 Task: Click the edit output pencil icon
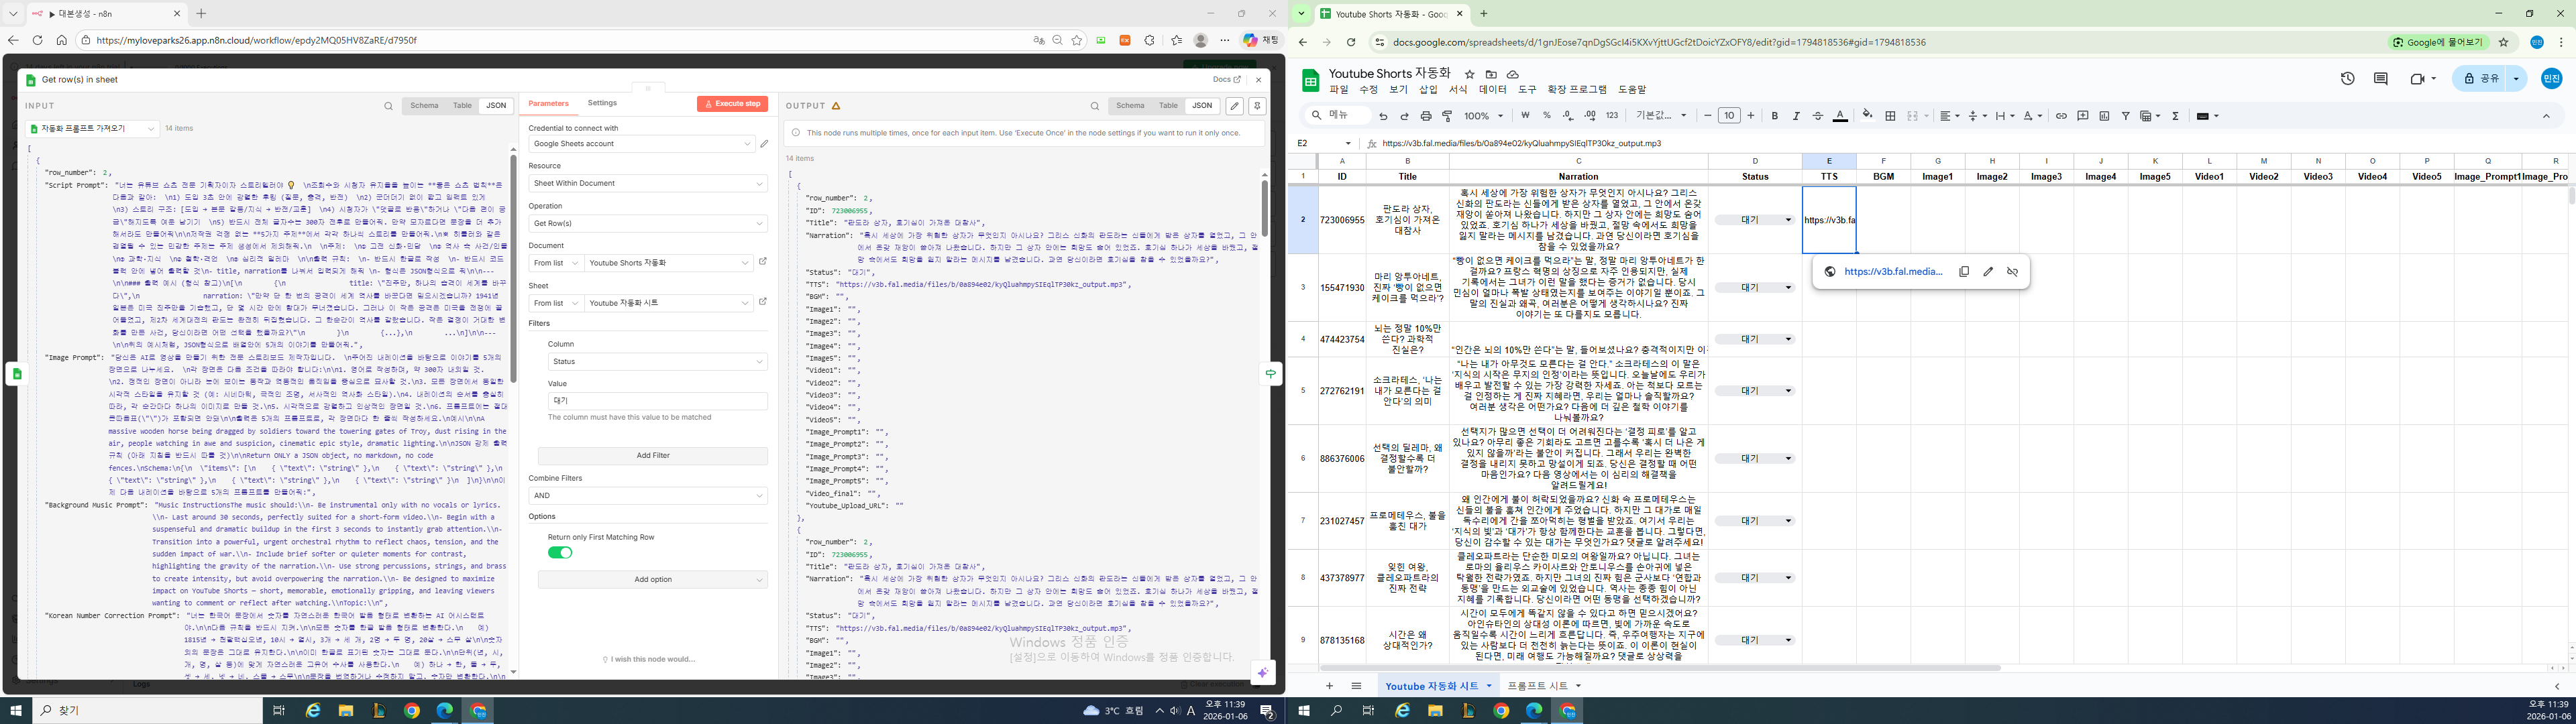[1235, 105]
